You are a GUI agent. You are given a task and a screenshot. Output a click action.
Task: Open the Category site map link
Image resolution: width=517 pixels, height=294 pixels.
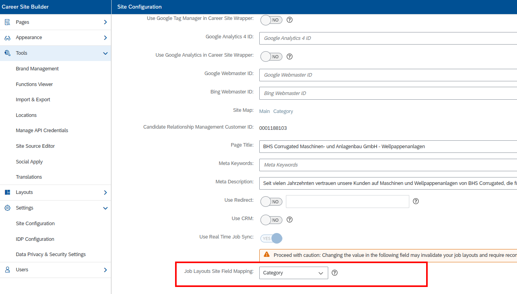coord(283,111)
